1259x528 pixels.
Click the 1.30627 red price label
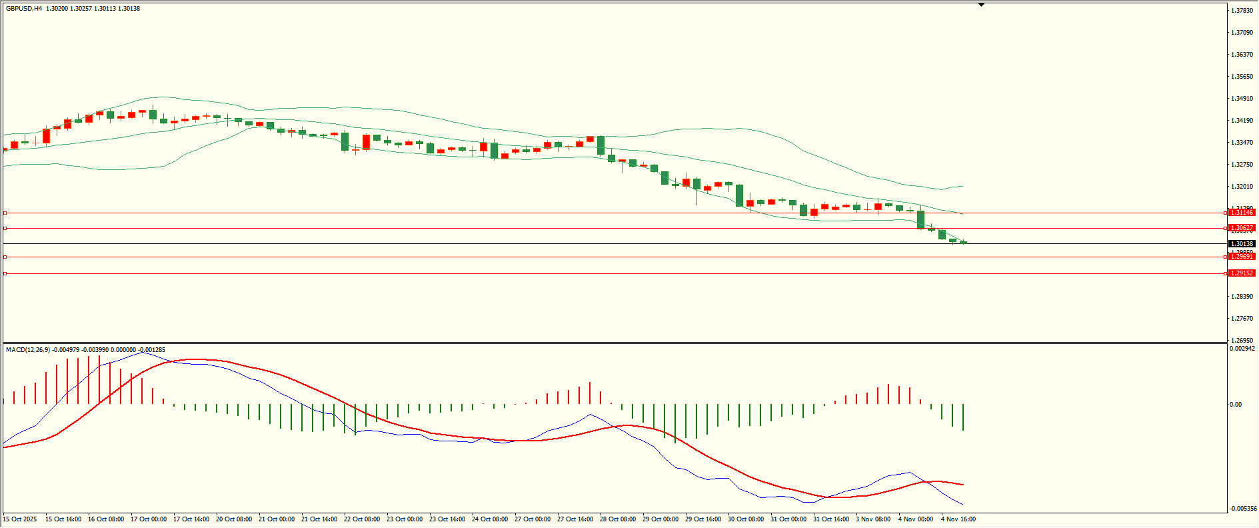pyautogui.click(x=1242, y=228)
